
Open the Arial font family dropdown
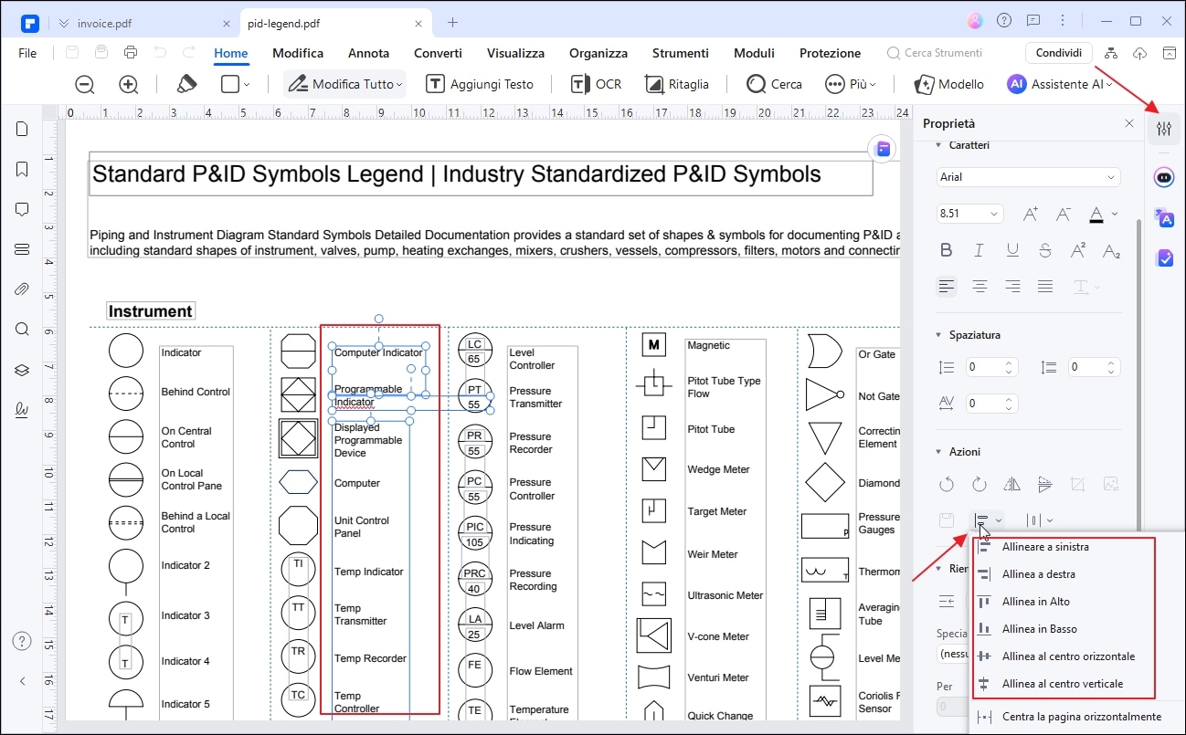pos(1029,177)
